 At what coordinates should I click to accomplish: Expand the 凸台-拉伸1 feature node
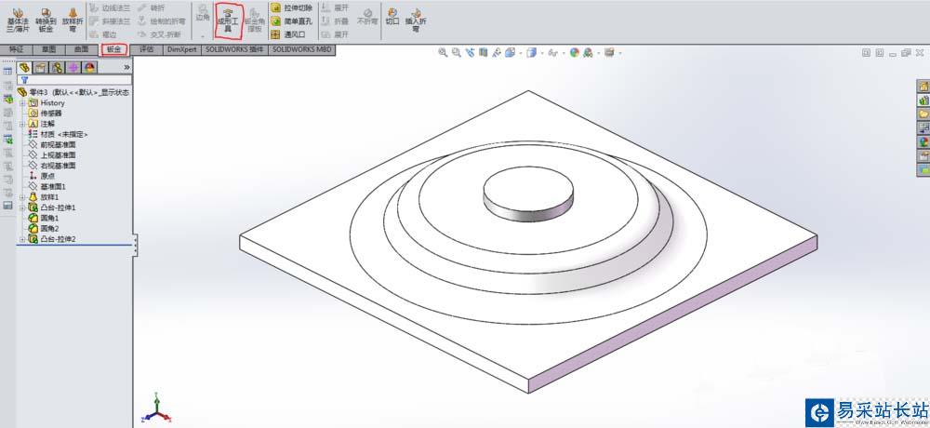pos(22,207)
